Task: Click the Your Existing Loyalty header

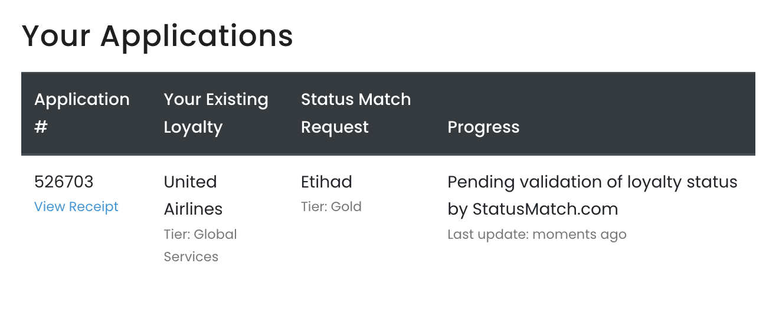Action: (216, 113)
